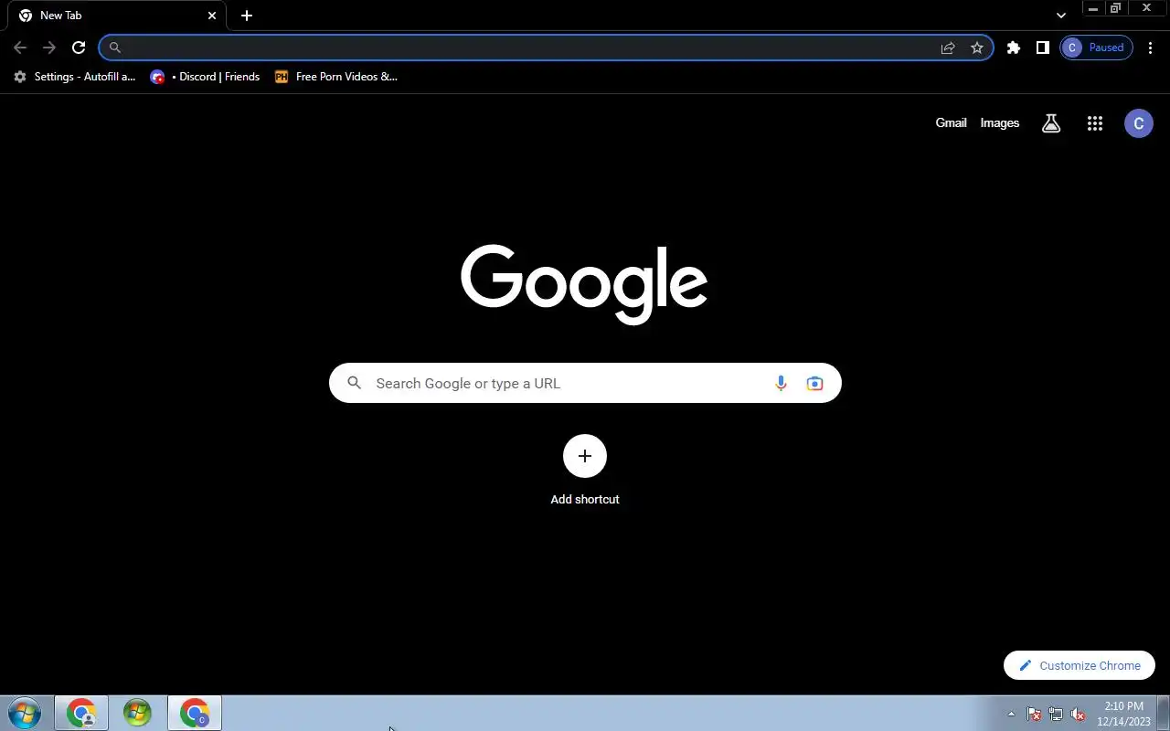Focus the Chrome address bar
Image resolution: width=1170 pixels, height=731 pixels.
point(546,48)
